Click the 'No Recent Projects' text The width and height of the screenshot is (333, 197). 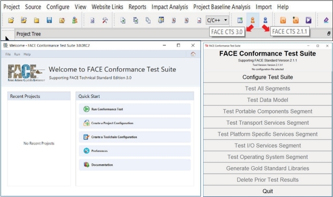click(39, 143)
